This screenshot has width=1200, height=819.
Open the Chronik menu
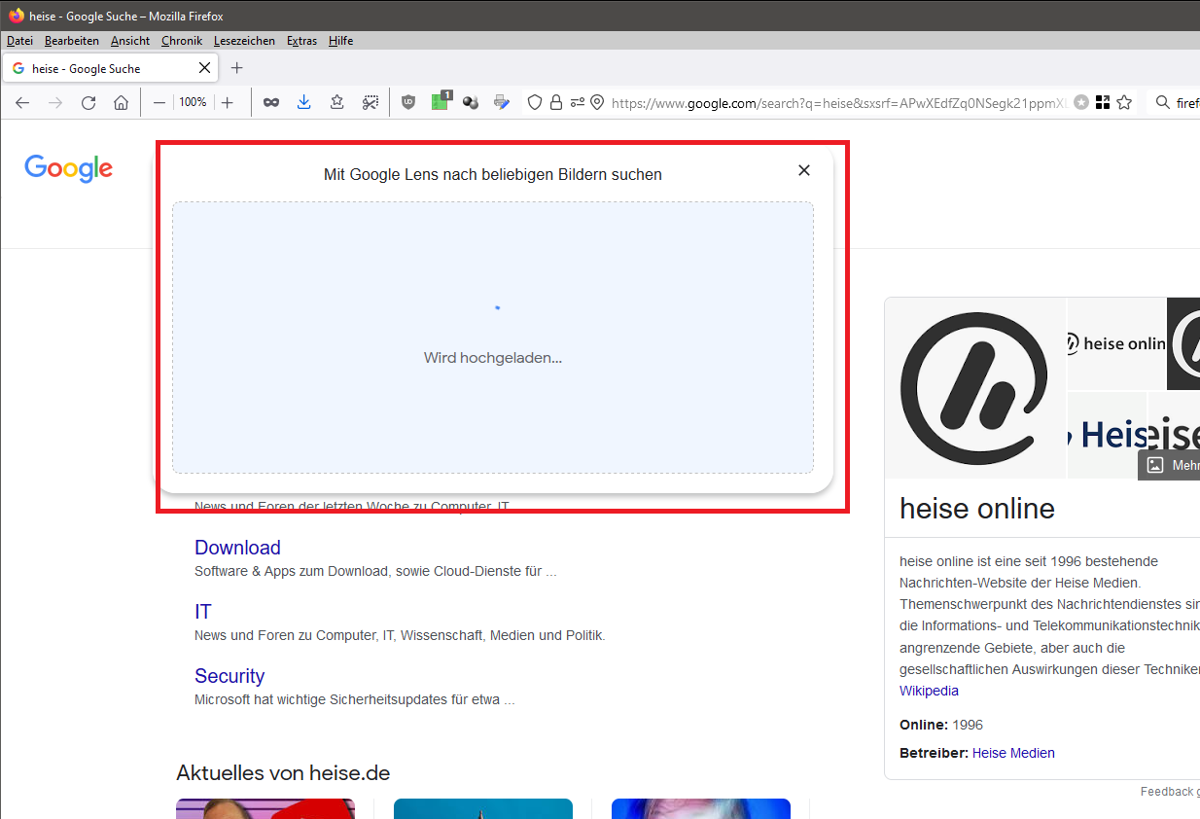182,41
